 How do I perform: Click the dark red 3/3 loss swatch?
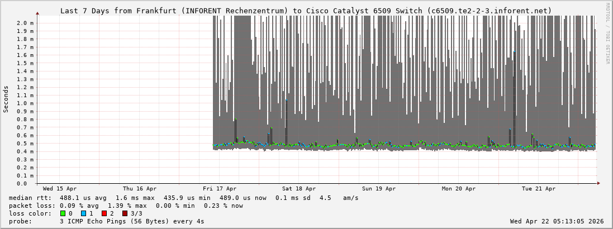(x=125, y=213)
